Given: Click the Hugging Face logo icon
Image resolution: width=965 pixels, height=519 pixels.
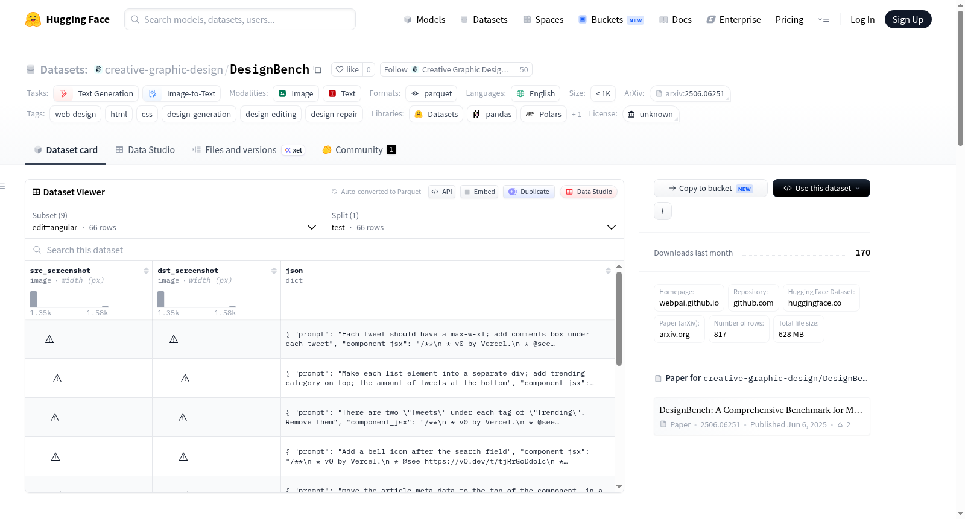Looking at the screenshot, I should coord(33,19).
